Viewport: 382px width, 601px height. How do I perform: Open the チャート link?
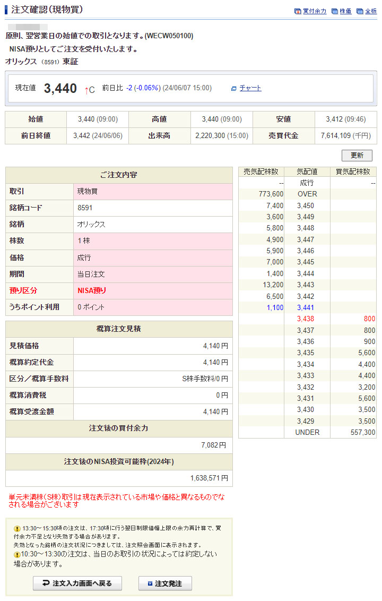point(250,89)
